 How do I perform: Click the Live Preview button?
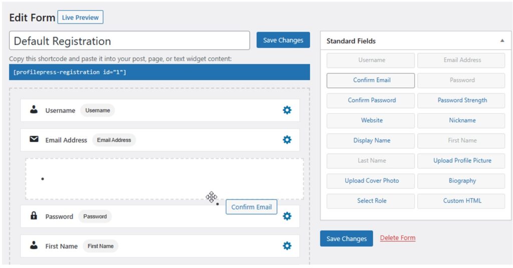[x=80, y=17]
